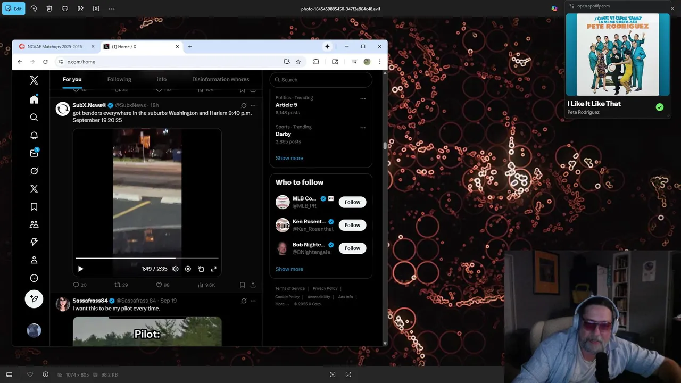Screen dimensions: 681x383
Task: Open the lightning bolt icon in X sidebar
Action: [x=34, y=242]
